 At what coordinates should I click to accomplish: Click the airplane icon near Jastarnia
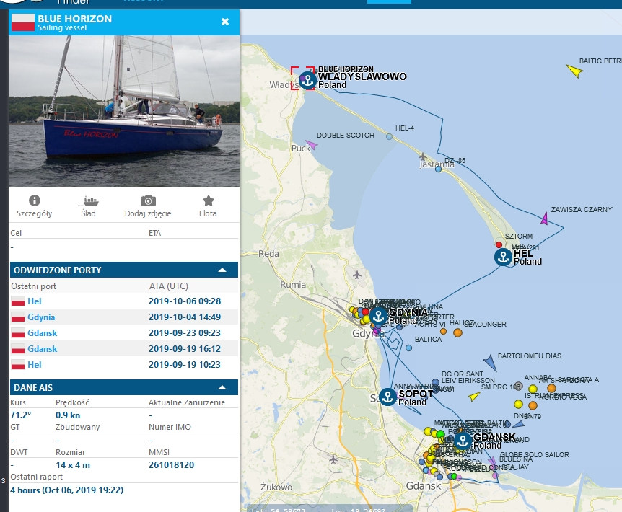422,156
